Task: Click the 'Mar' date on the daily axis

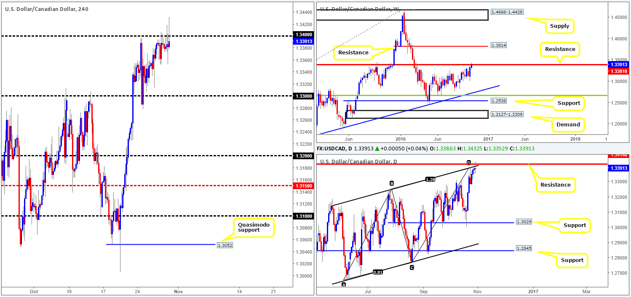Action: pos(586,291)
